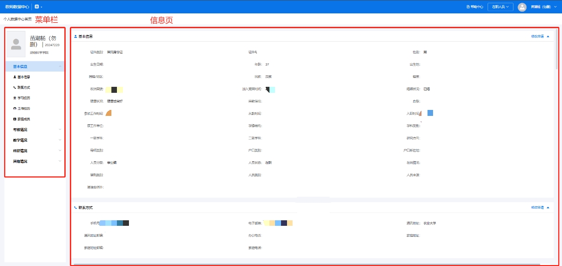562x266 pixels.
Task: Open 帮助中心 help center link
Action: (475, 7)
